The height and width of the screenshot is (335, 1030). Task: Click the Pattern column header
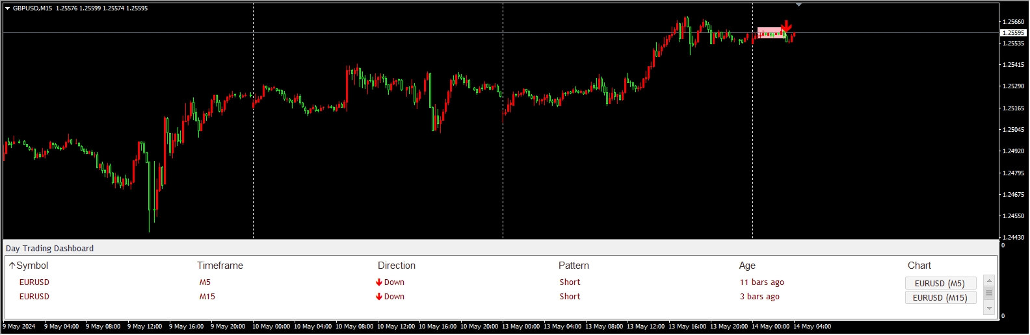tap(574, 266)
